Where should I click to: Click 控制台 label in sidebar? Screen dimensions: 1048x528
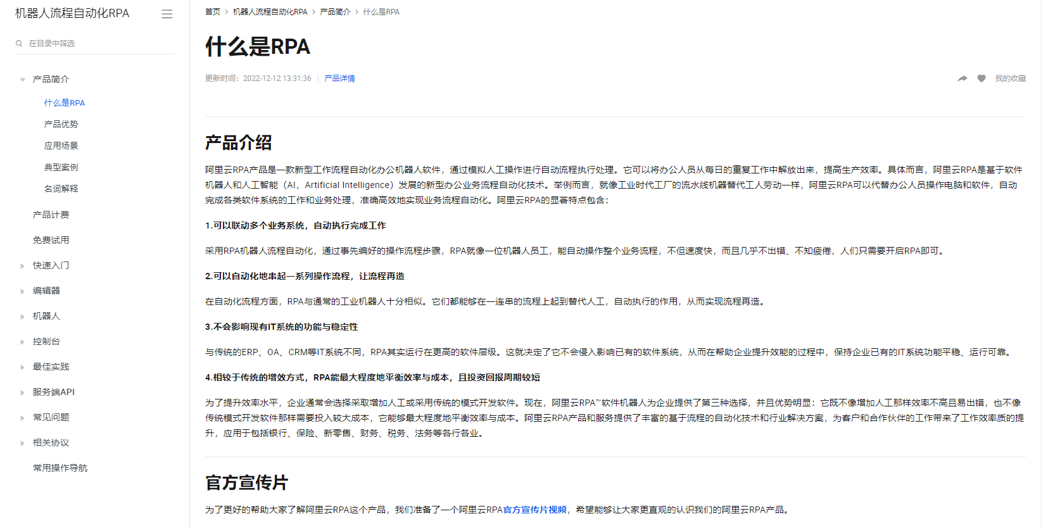click(47, 341)
